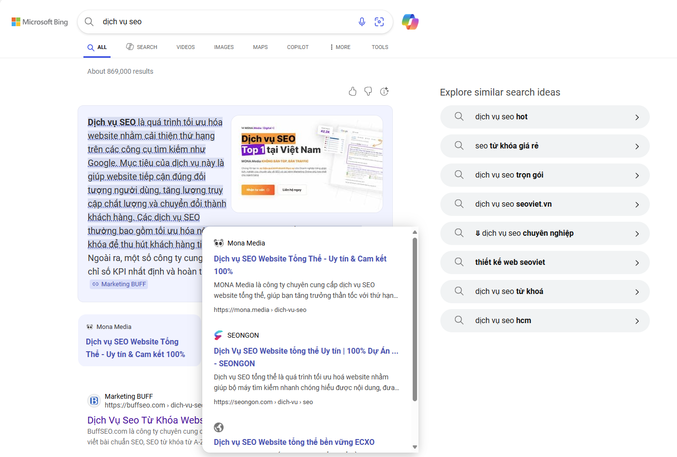Click https://buffseo.com URL under Marketing BUFF

click(x=154, y=405)
